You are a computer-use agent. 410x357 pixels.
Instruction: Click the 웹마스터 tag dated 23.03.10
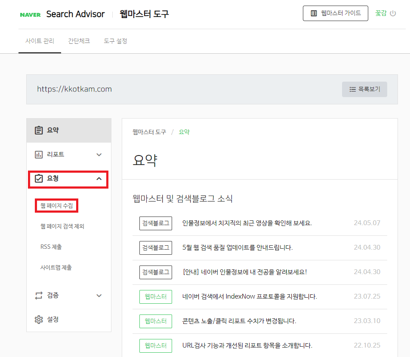(x=156, y=321)
